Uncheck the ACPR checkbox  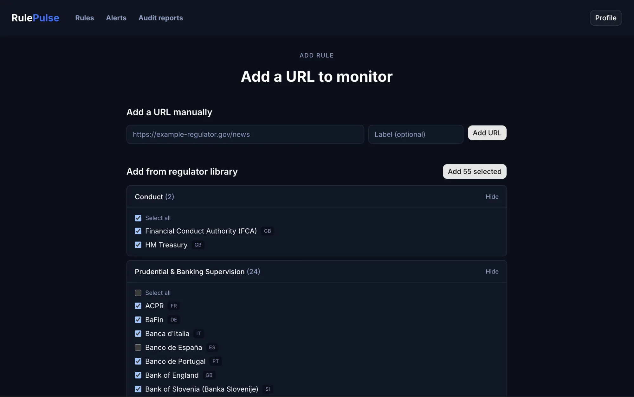[x=138, y=306]
